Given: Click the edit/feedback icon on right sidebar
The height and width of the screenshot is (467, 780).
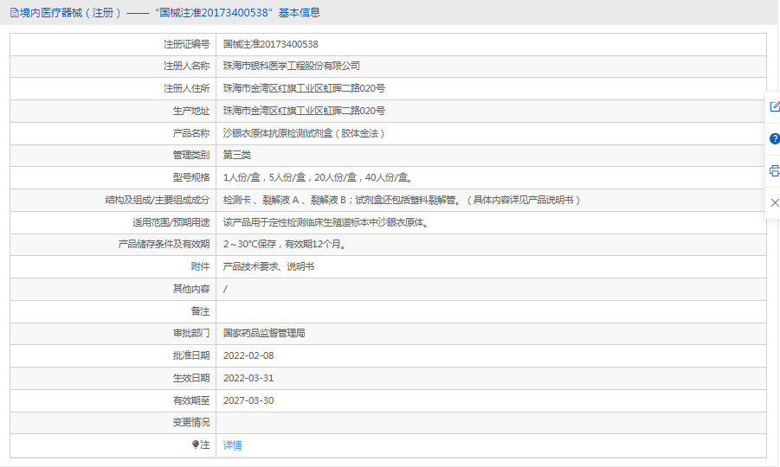Looking at the screenshot, I should 774,106.
